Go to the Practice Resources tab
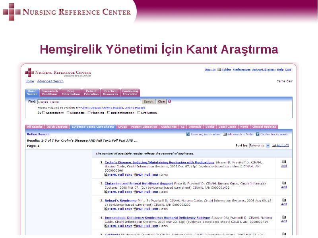The image size is (318, 238). point(111,93)
